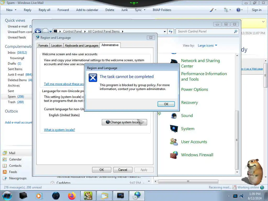Screen dimensions: 268x201
Task: Click the Control Panel refresh icon
Action: [171, 31]
